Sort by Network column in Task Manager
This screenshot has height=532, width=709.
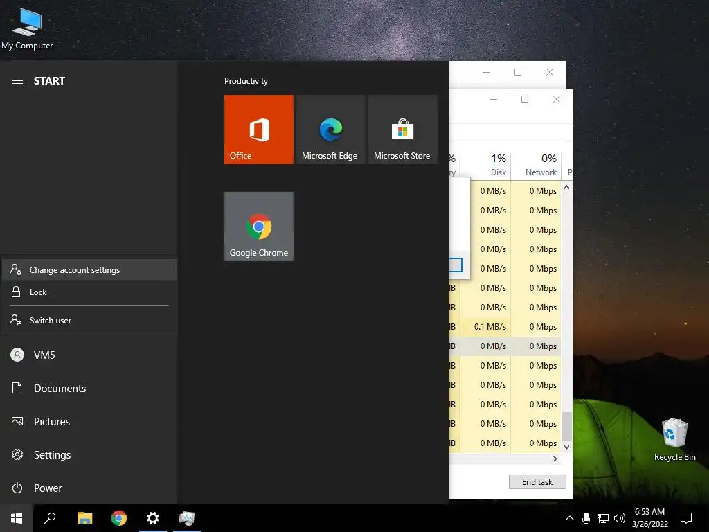(537, 165)
